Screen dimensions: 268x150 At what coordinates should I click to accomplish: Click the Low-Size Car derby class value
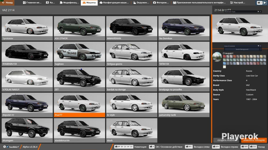[252, 76]
